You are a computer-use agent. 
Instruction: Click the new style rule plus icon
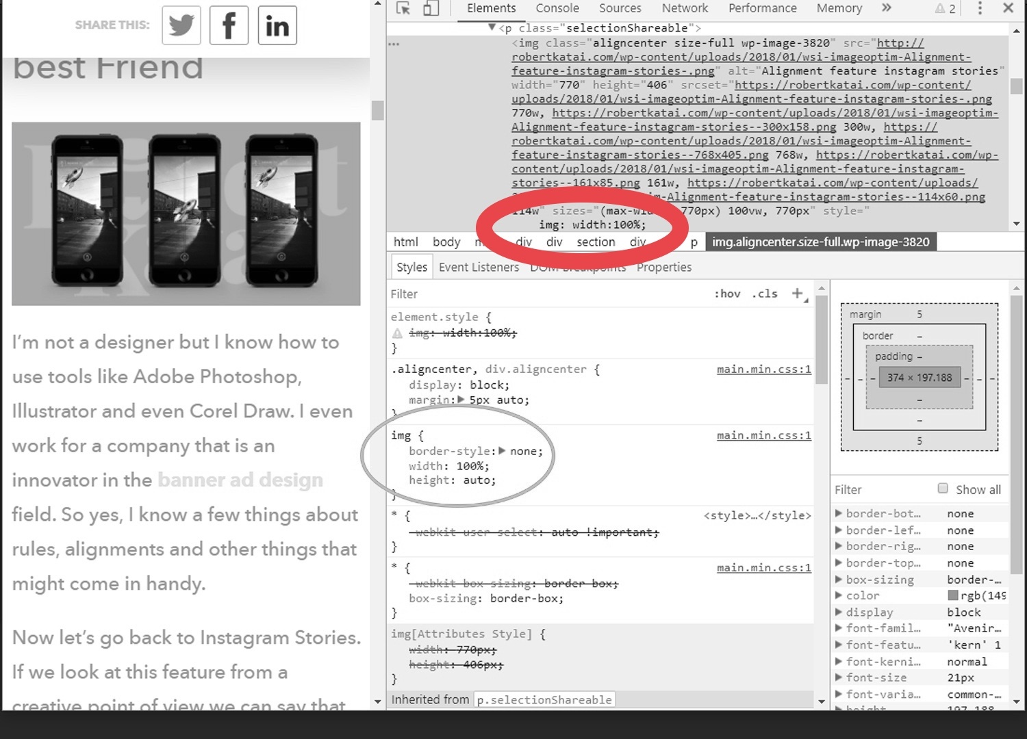[x=798, y=294]
